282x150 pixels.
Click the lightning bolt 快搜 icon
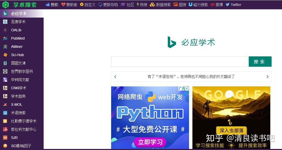click(138, 4)
